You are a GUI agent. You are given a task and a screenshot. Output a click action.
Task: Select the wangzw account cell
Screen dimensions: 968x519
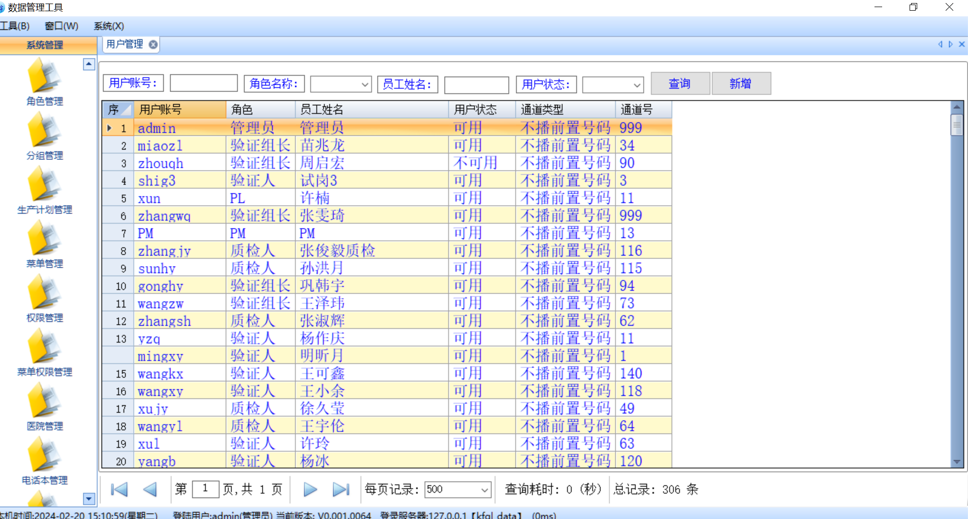coord(179,303)
